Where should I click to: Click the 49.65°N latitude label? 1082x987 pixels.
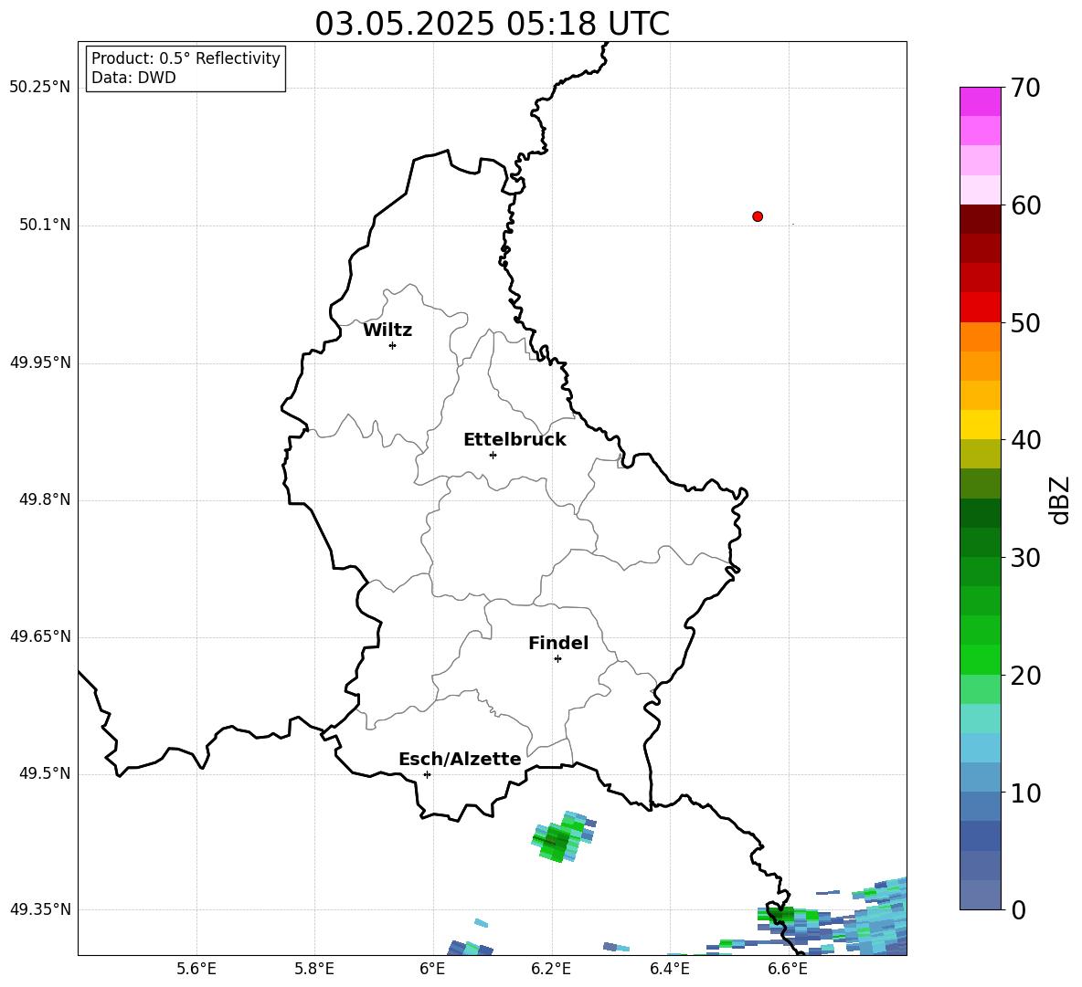pyautogui.click(x=40, y=636)
